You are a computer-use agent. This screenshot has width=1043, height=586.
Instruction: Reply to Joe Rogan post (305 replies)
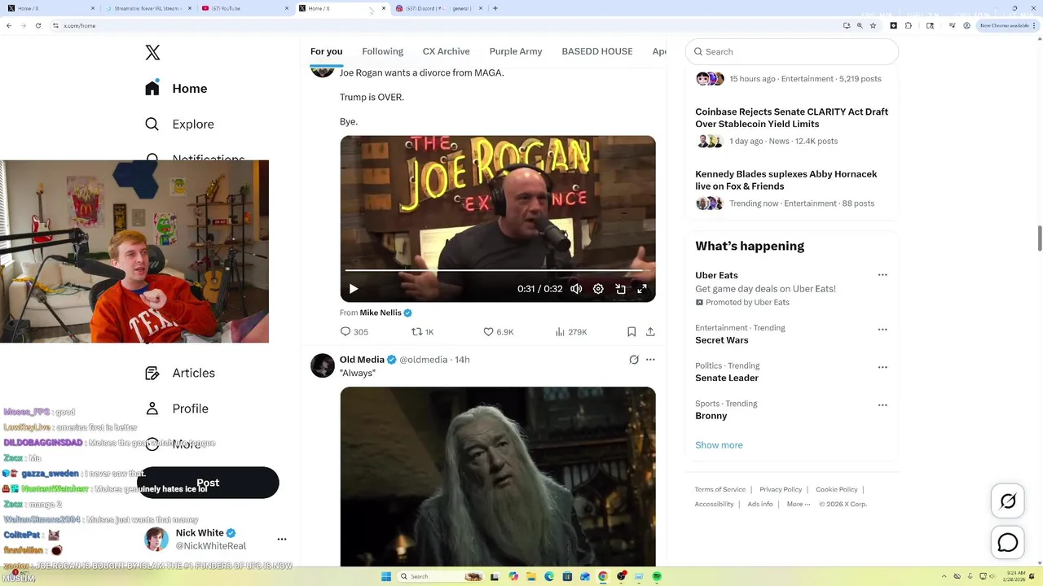354,332
